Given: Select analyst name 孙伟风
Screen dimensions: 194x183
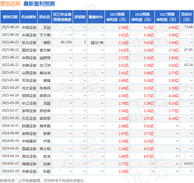Looking at the screenshot, I should [45, 88].
